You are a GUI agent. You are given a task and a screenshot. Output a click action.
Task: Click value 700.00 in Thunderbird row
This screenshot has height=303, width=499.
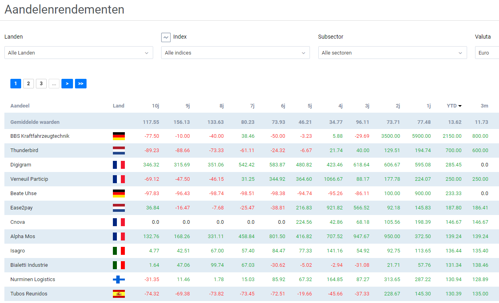[x=454, y=151]
